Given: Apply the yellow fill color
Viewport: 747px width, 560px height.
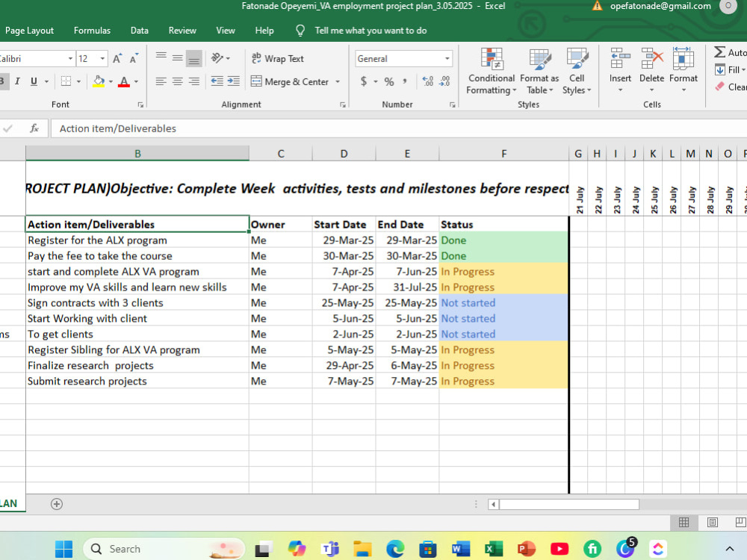Looking at the screenshot, I should 99,81.
